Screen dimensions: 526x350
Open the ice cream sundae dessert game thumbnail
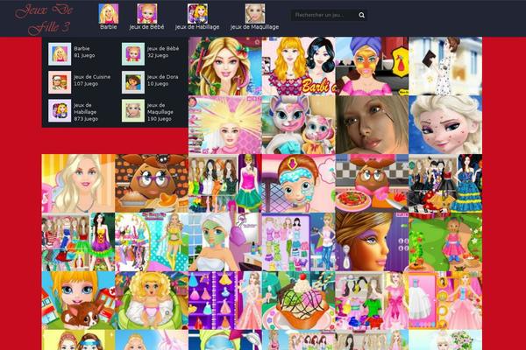299,301
